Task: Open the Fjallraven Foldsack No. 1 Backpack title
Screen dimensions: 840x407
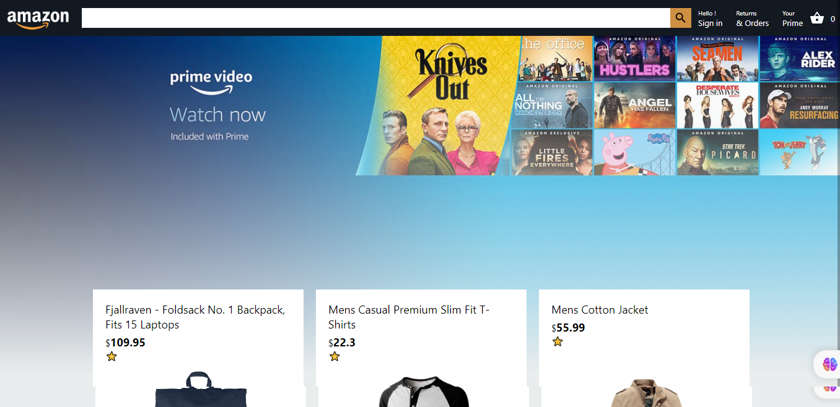Action: pos(195,317)
